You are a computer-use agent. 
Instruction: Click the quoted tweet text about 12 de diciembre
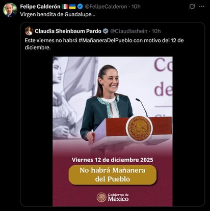(x=104, y=44)
